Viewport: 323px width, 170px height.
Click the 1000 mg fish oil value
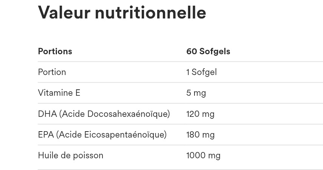203,156
